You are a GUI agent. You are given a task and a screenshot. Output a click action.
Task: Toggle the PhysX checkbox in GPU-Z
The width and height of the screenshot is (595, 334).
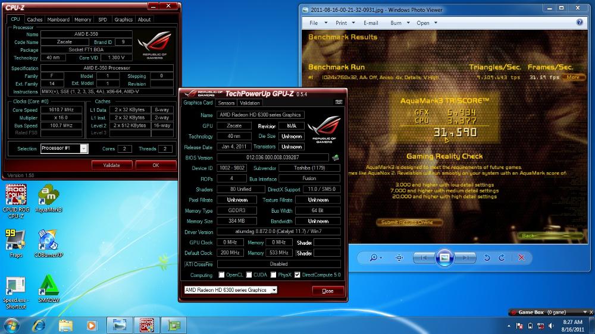coord(273,275)
